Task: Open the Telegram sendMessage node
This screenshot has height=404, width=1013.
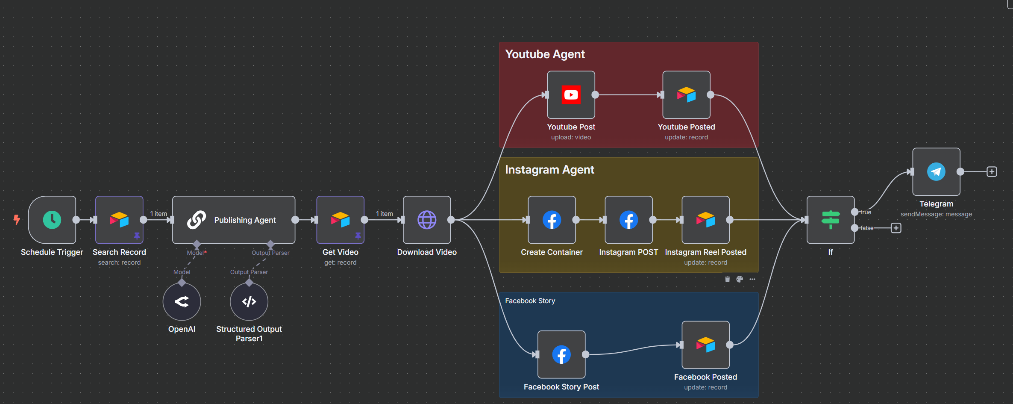Action: [936, 172]
